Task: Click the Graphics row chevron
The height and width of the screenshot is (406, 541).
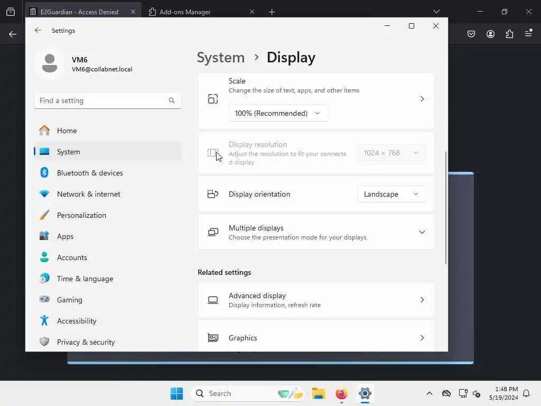Action: coord(422,338)
